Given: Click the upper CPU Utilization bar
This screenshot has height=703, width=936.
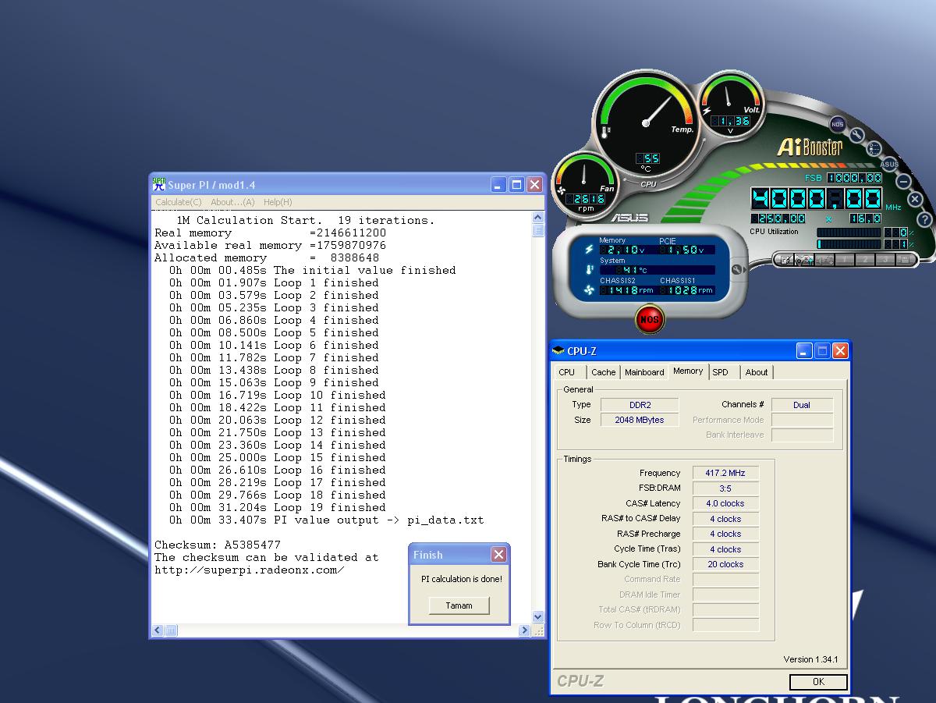Looking at the screenshot, I should point(849,233).
